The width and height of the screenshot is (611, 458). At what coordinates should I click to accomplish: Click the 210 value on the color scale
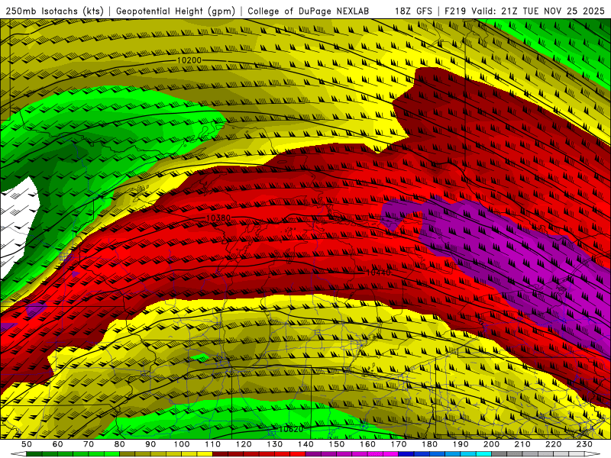click(x=522, y=444)
